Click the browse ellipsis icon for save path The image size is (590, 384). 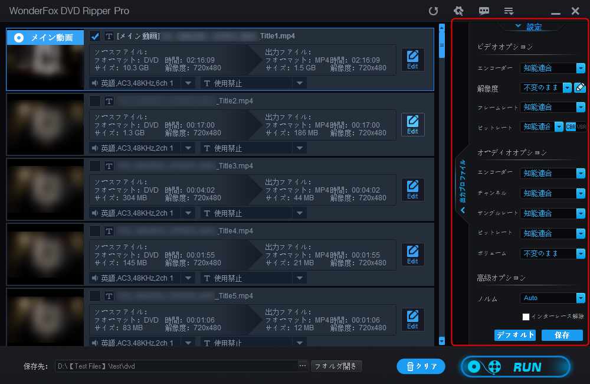[x=303, y=366]
